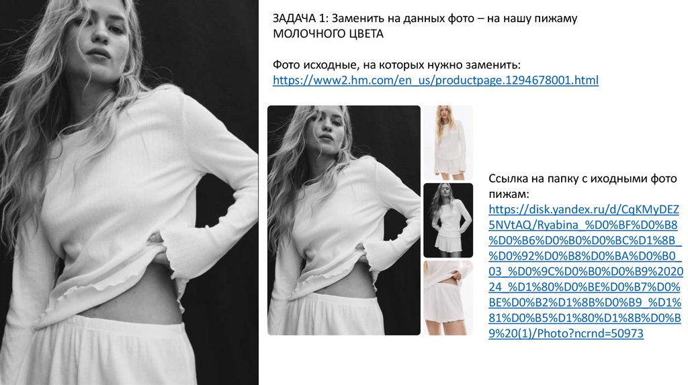Select the medium center model photo
Viewport: 688px width, 385px height.
point(343,220)
